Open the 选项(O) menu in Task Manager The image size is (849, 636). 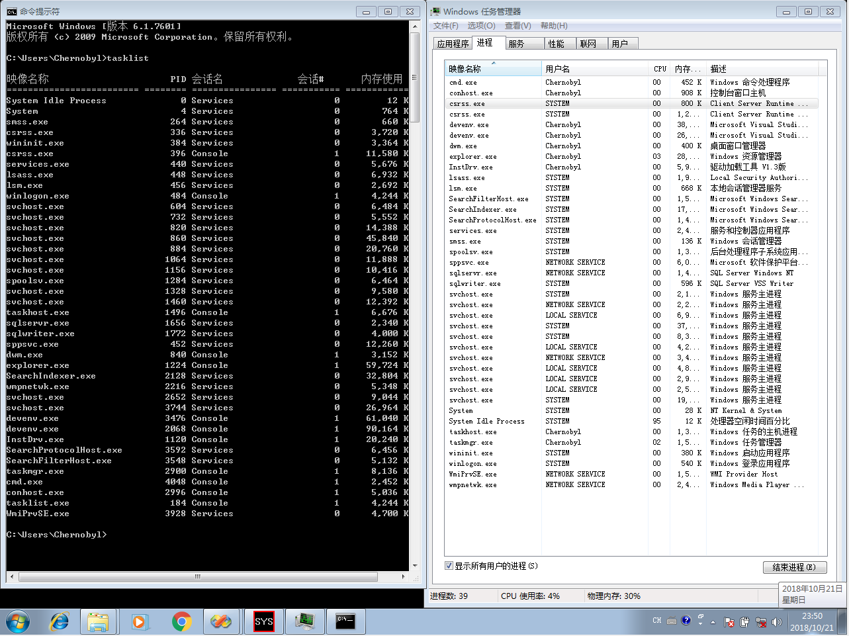[481, 26]
